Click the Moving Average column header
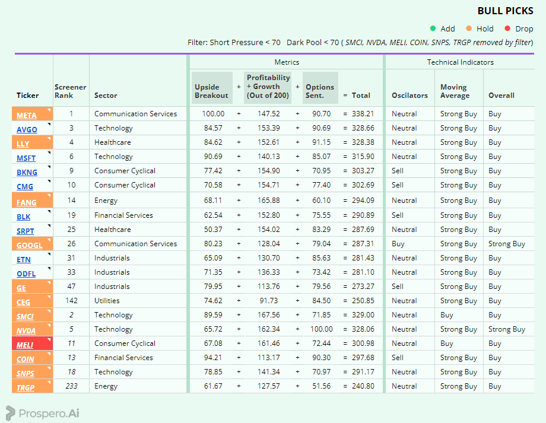 pyautogui.click(x=455, y=91)
